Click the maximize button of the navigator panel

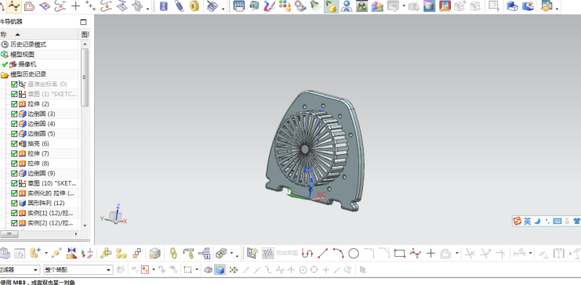(x=83, y=22)
